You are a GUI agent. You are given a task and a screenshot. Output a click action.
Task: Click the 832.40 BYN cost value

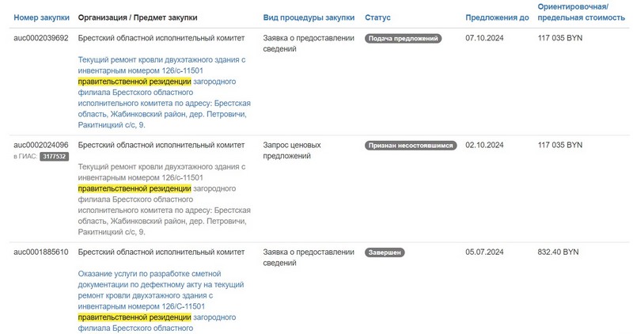[x=558, y=252]
